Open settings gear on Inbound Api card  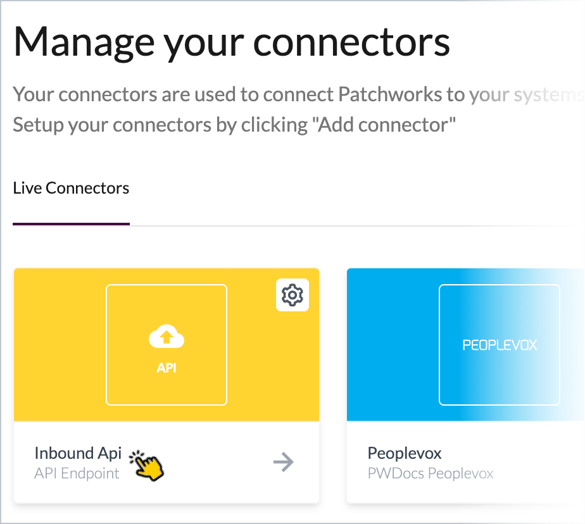[x=292, y=295]
